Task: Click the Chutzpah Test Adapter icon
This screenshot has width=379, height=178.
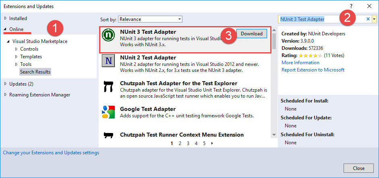Action: click(108, 88)
